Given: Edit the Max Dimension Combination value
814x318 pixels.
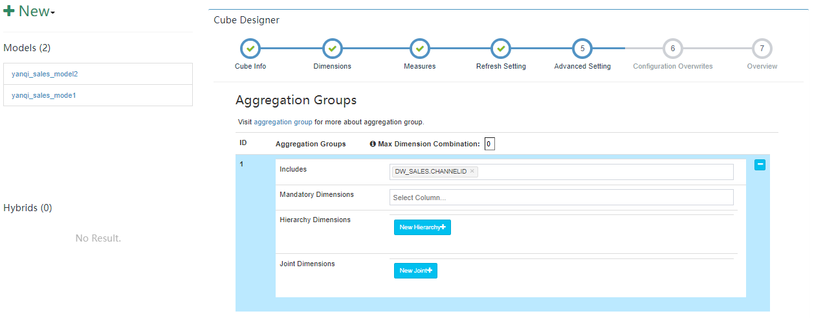Looking at the screenshot, I should click(x=489, y=144).
